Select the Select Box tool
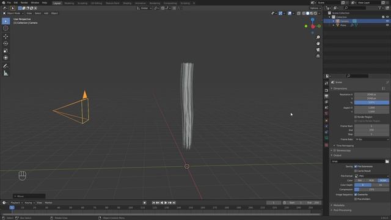 click(x=5, y=21)
